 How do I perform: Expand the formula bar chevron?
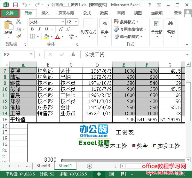tap(187, 54)
